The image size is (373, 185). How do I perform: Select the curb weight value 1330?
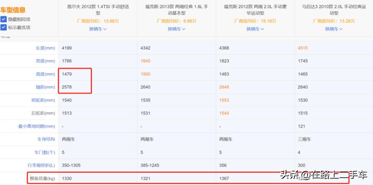pyautogui.click(x=67, y=178)
